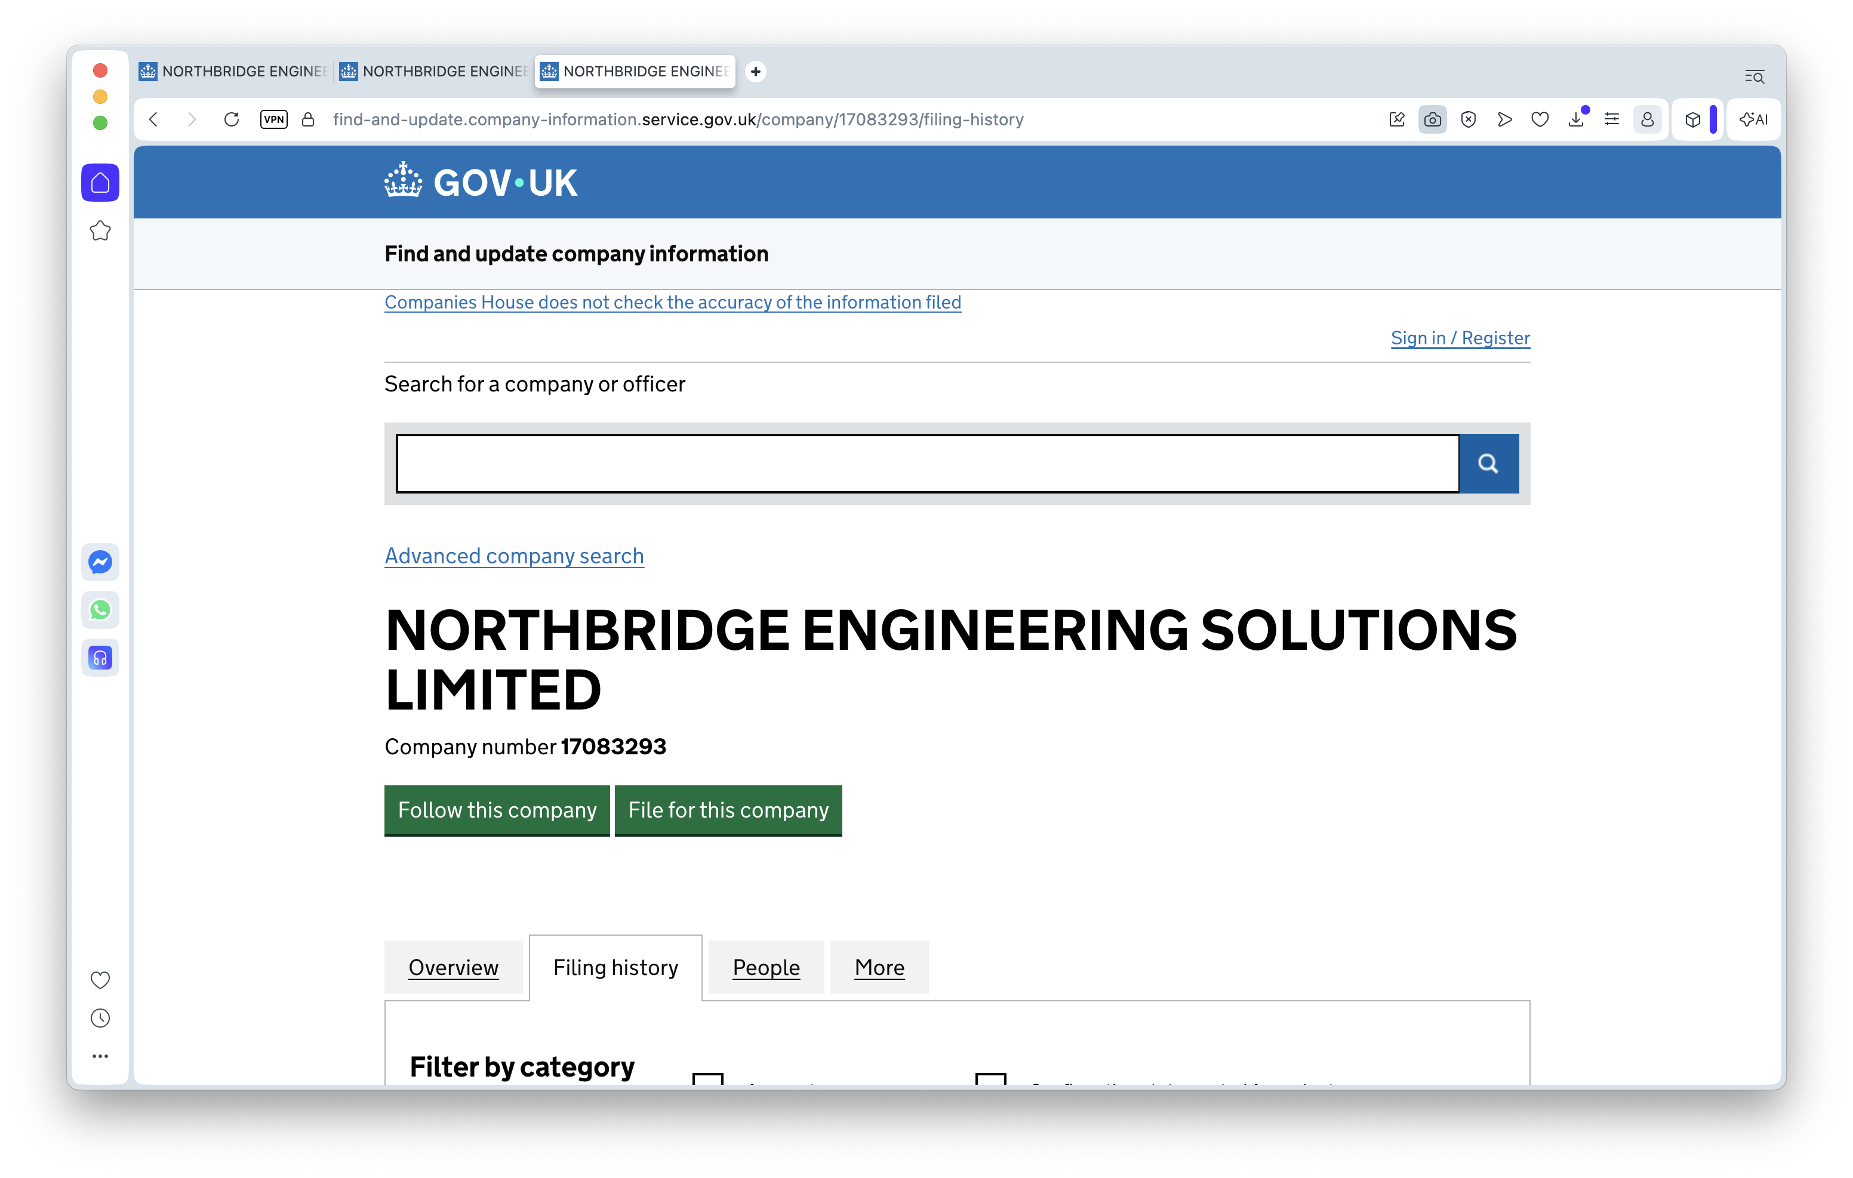Click the snapshot camera icon

coord(1432,119)
